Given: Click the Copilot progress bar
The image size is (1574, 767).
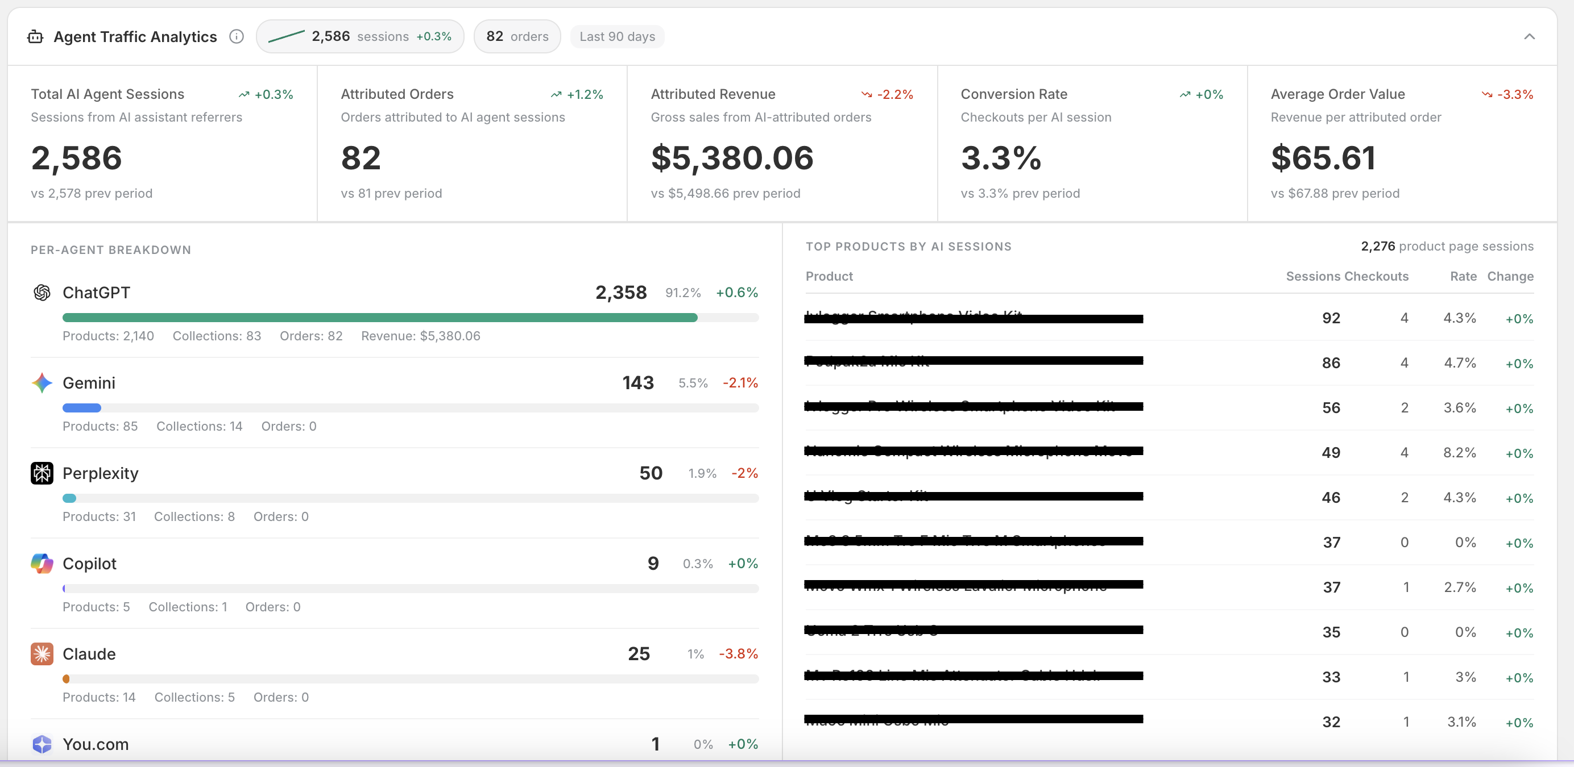Looking at the screenshot, I should pyautogui.click(x=411, y=589).
